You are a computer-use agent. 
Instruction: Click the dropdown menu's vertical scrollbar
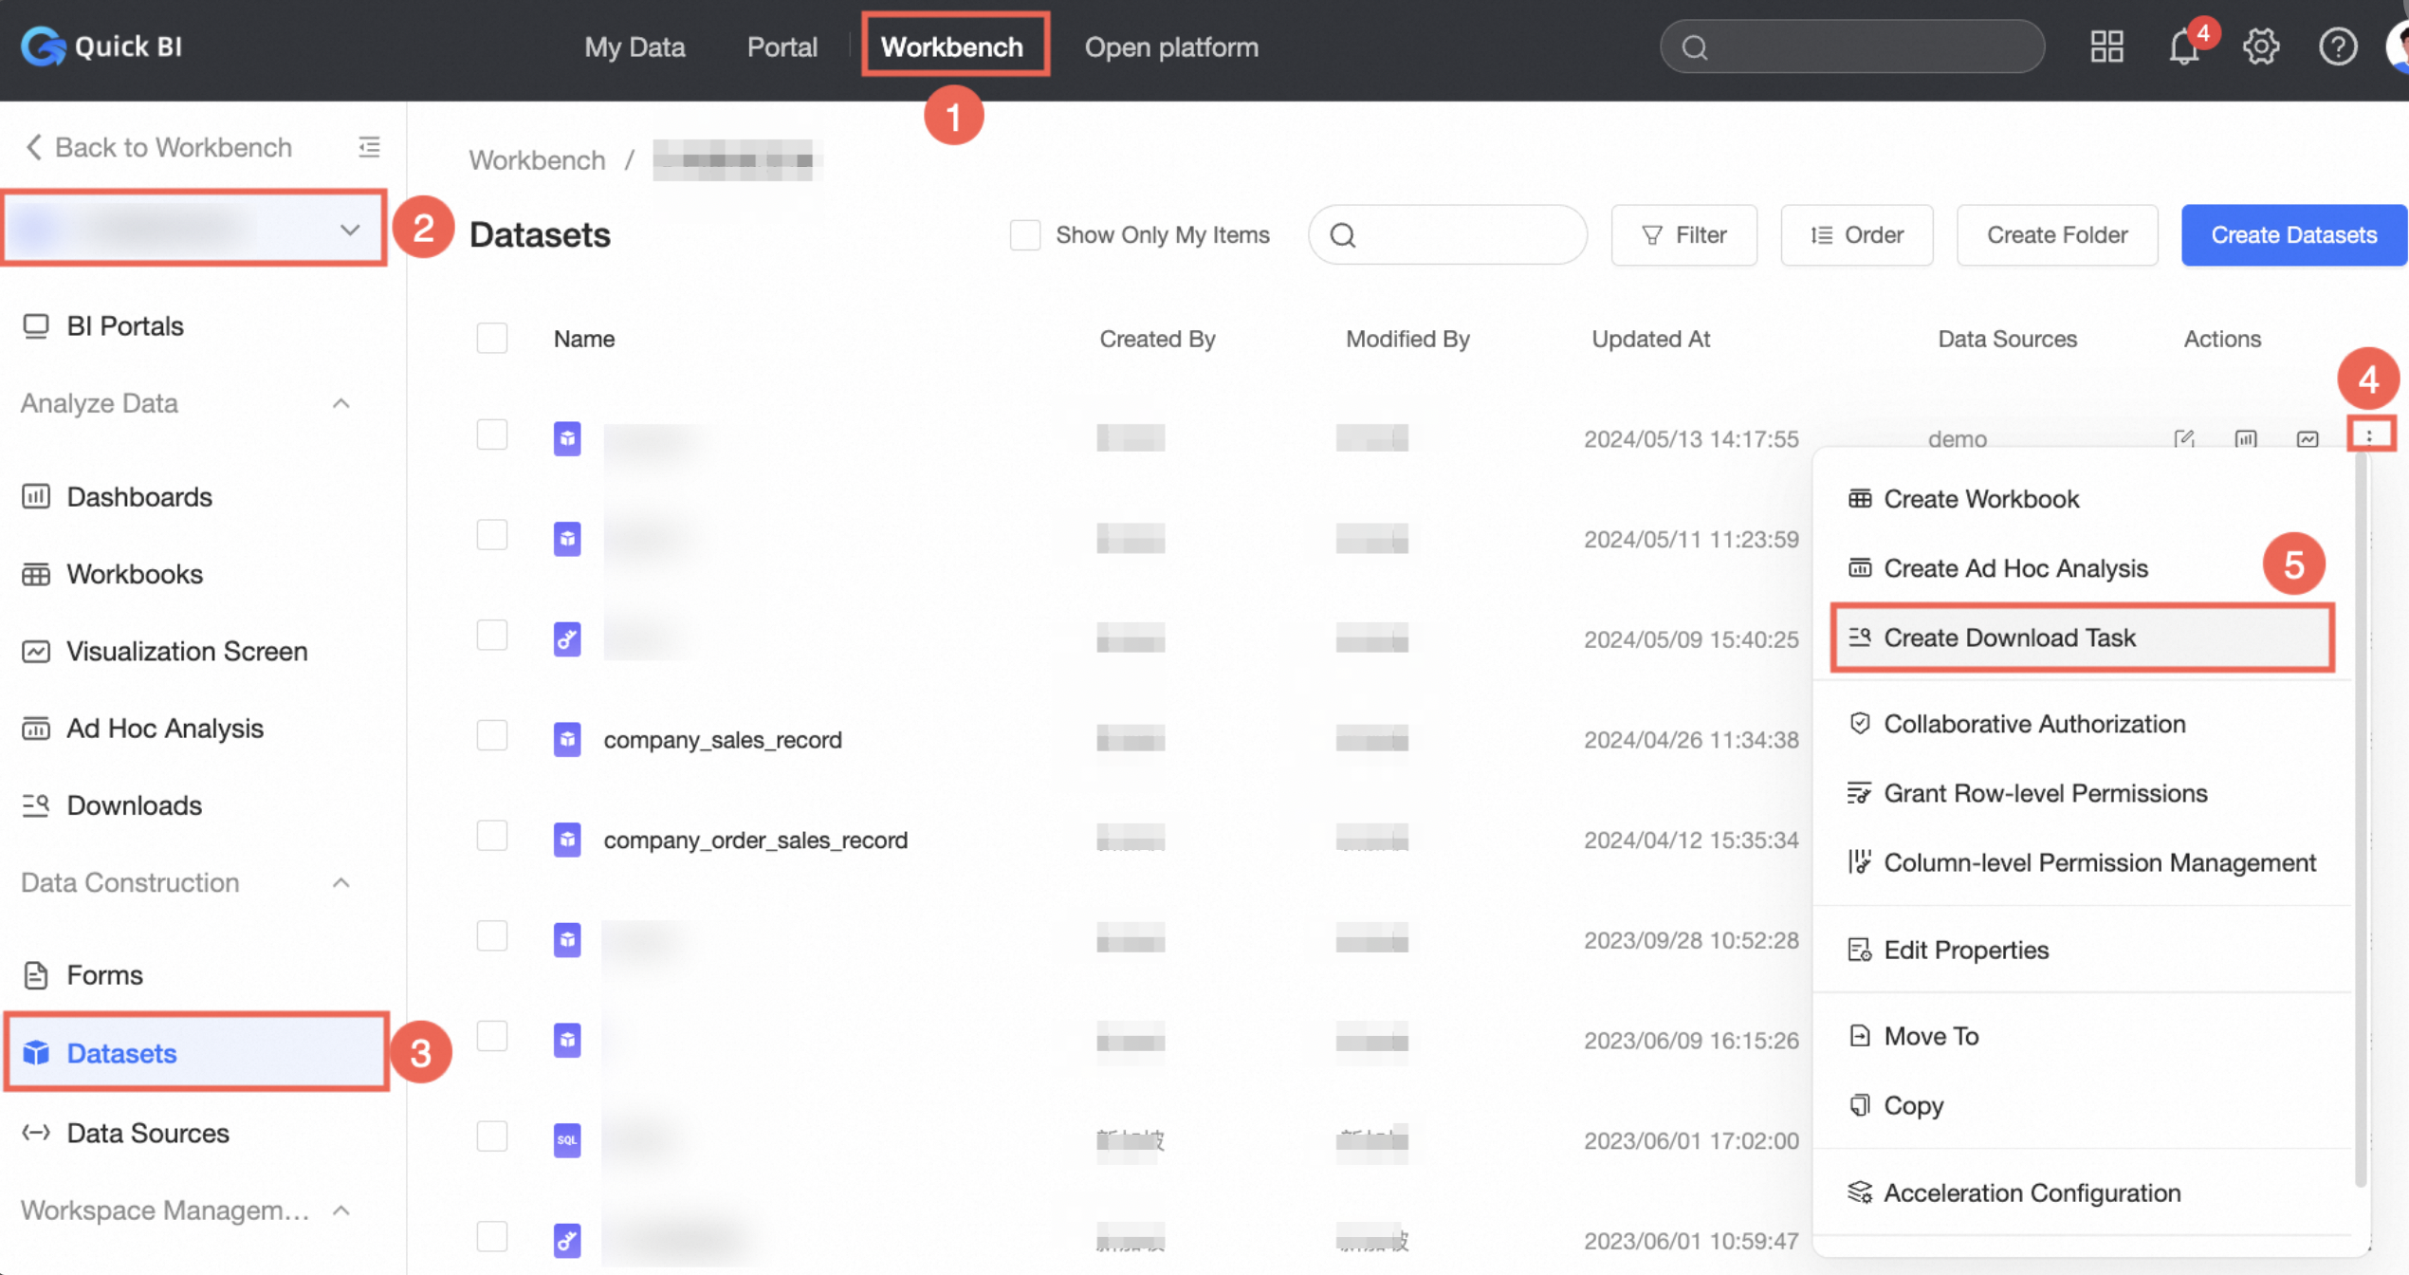point(2361,816)
